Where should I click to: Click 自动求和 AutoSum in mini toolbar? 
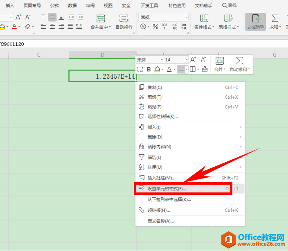coord(240,64)
